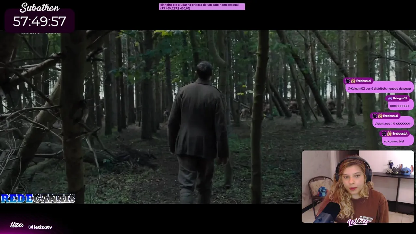Click the cat badge above 'eu como o biel'
Screen dimensions: 416x234
[384, 133]
